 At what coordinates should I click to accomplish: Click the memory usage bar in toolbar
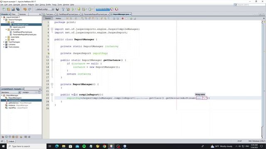click(x=103, y=9)
